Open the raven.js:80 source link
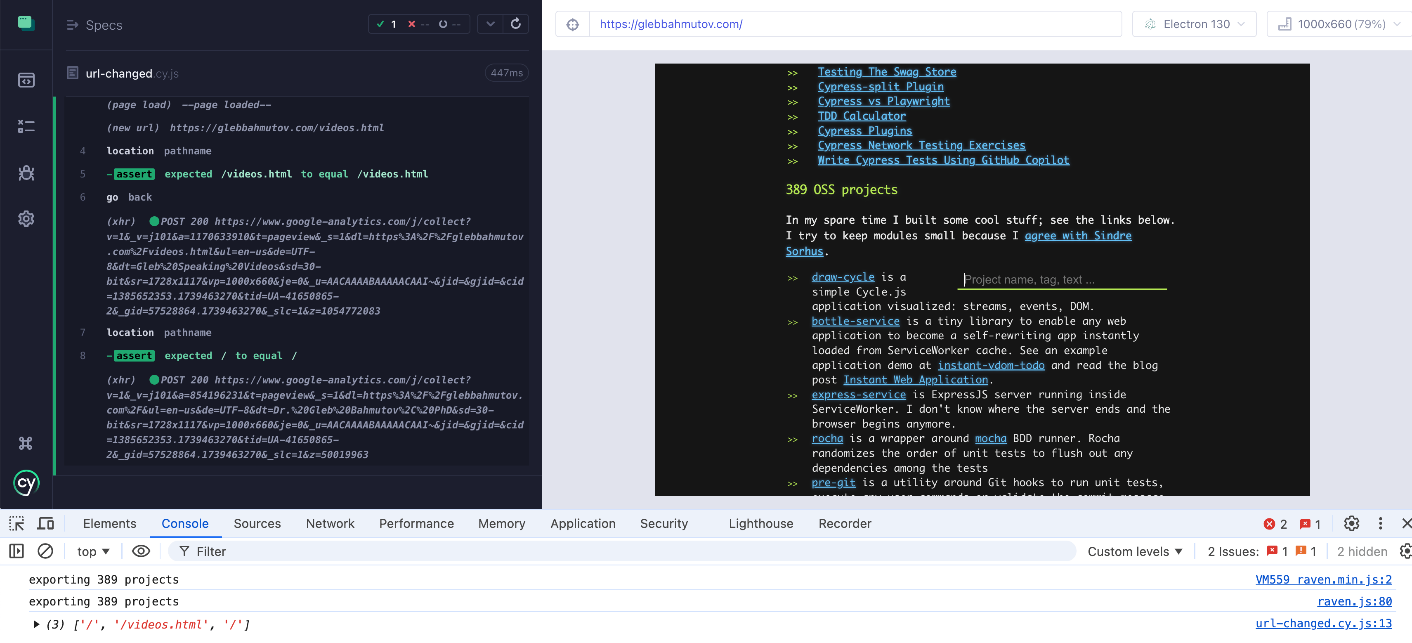 [x=1355, y=601]
